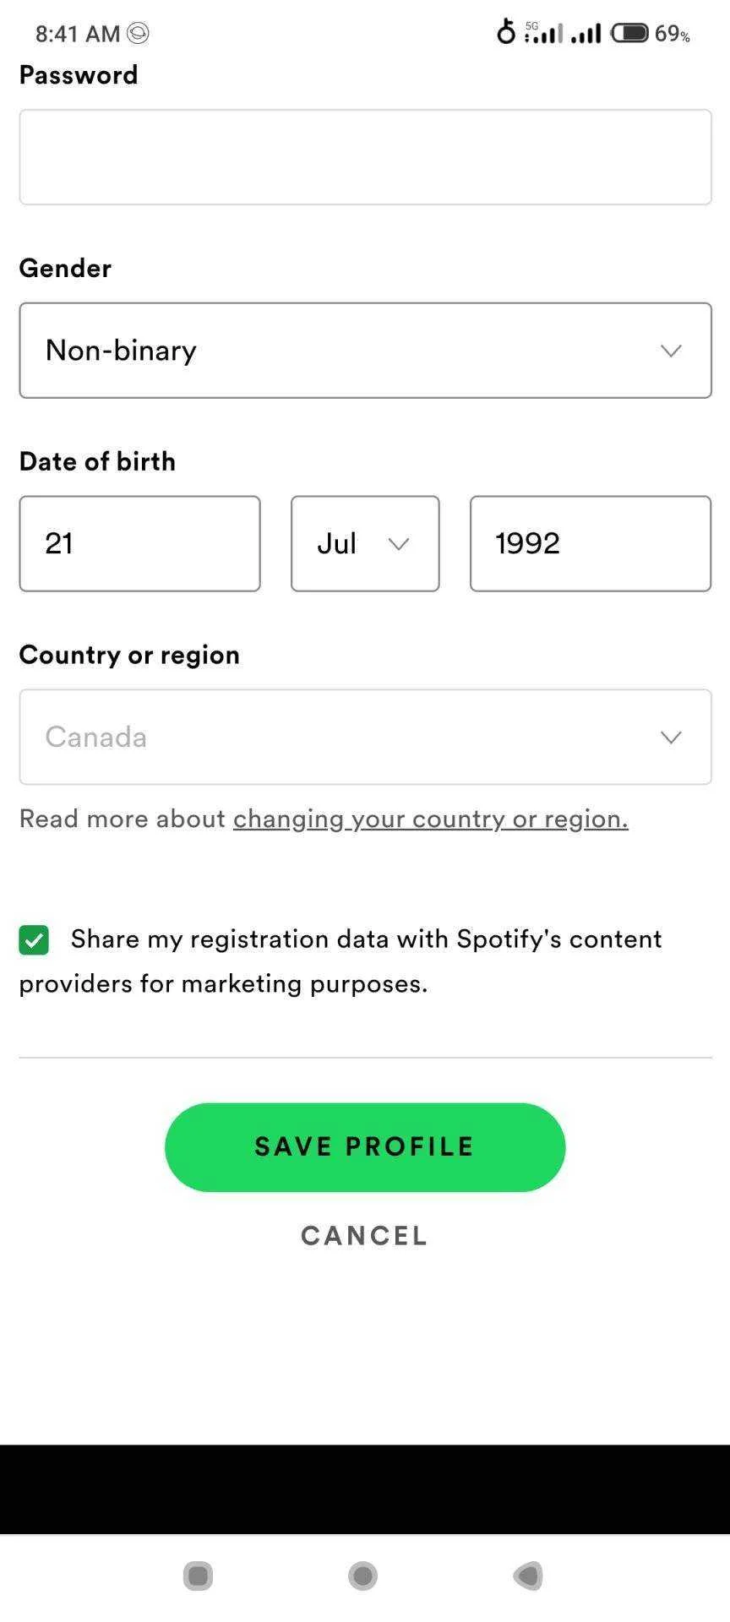This screenshot has width=730, height=1622.
Task: Open 'changing your country or region' link
Action: click(x=431, y=819)
